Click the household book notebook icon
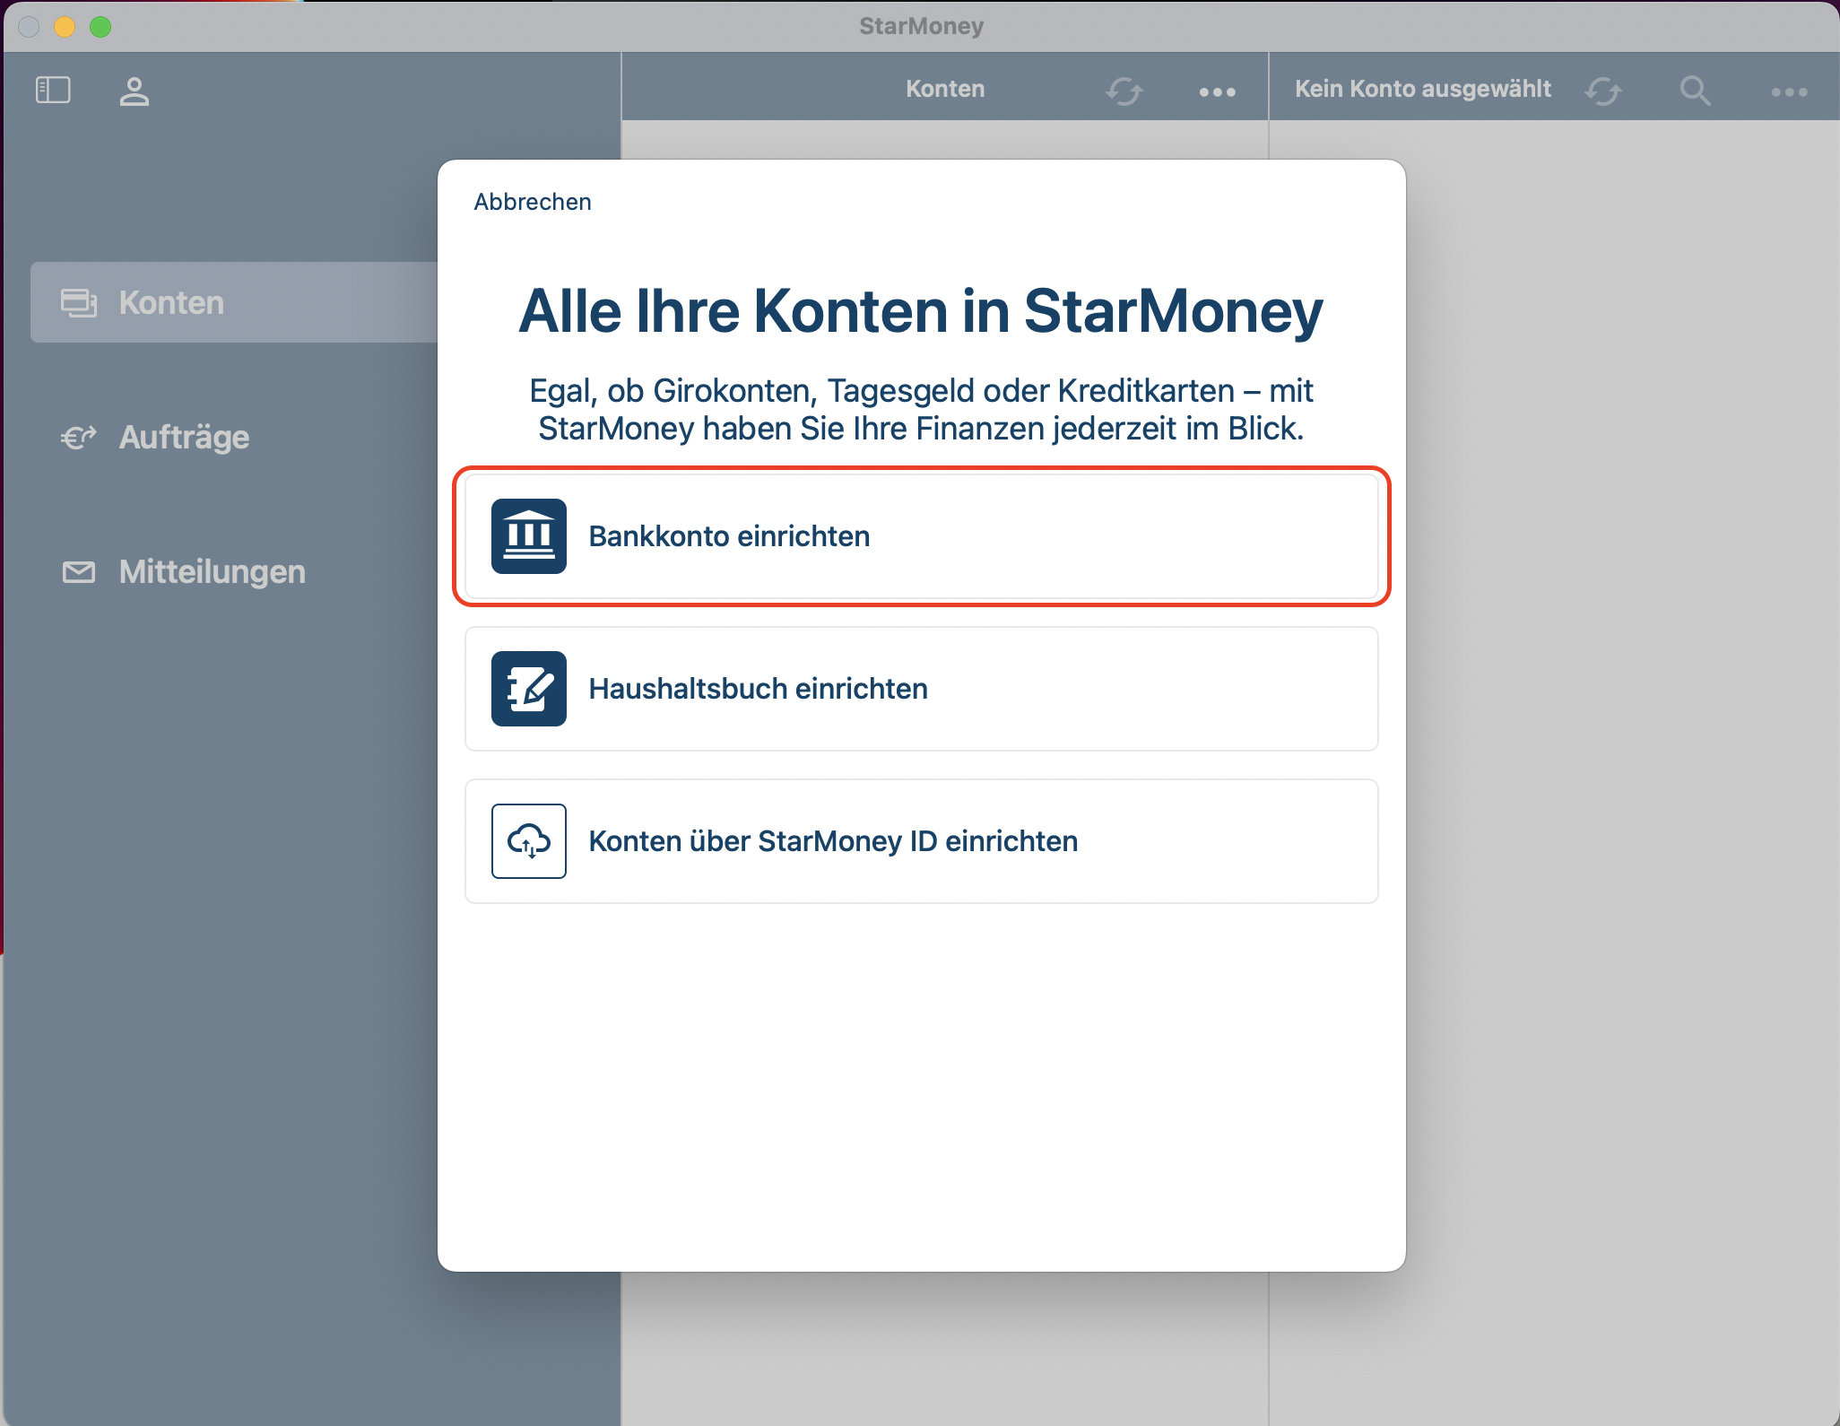 click(x=529, y=689)
